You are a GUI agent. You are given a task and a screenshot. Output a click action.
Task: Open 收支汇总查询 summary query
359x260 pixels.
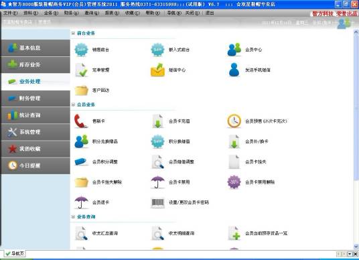tap(96, 233)
